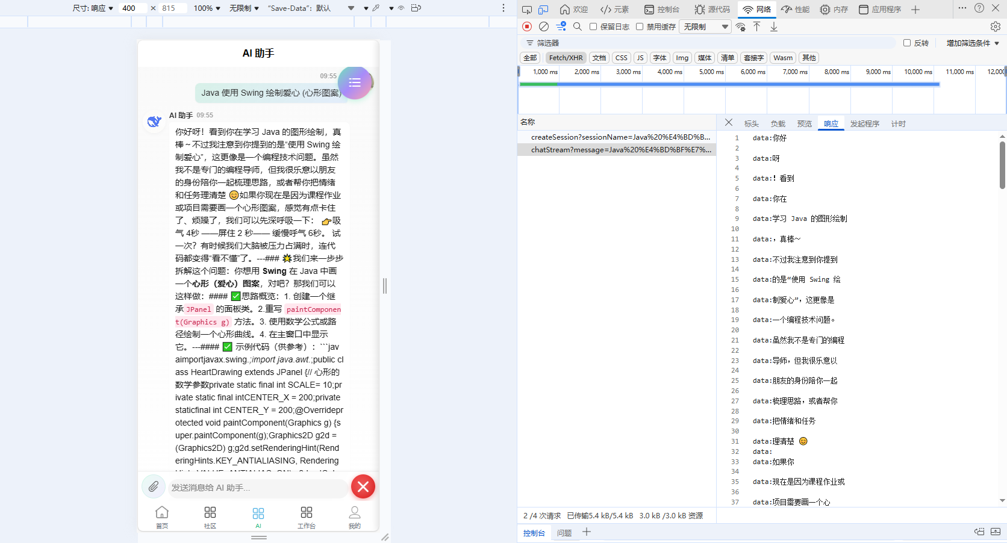Select chatStream request row
The image size is (1007, 543).
617,150
